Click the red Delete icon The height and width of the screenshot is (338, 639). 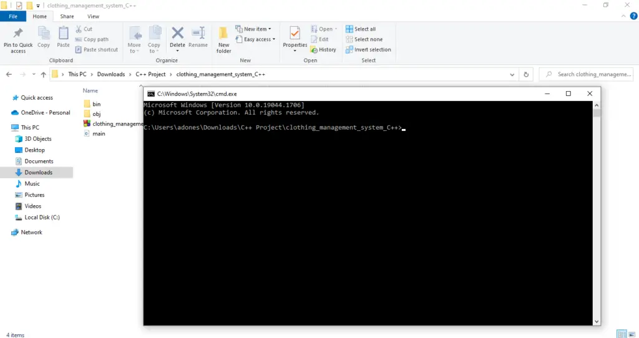177,33
